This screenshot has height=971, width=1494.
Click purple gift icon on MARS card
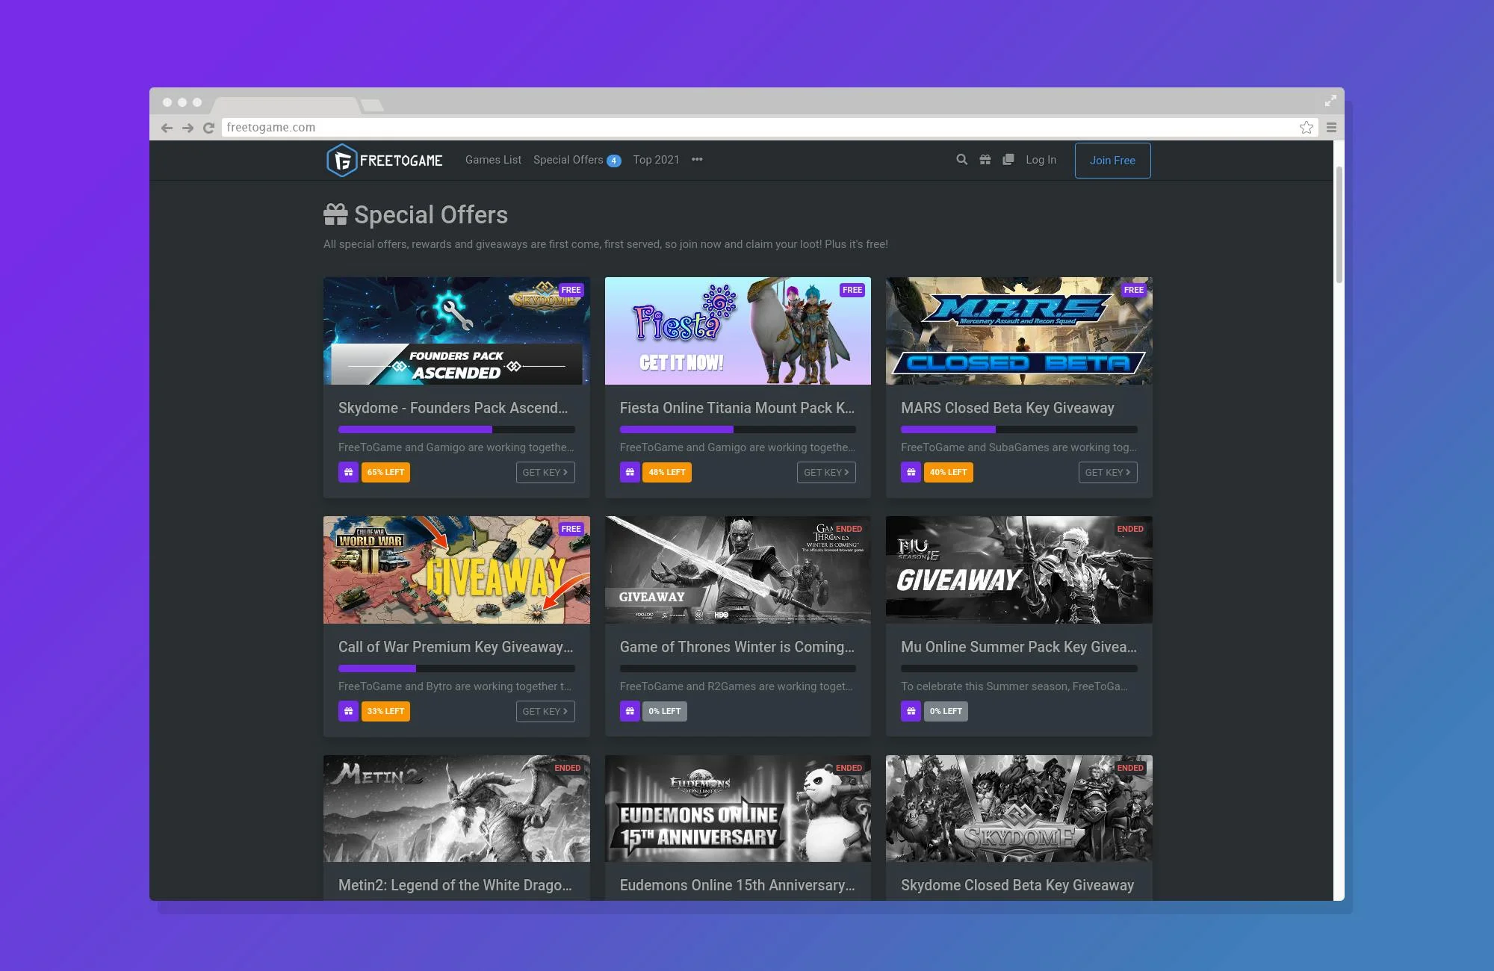(911, 472)
